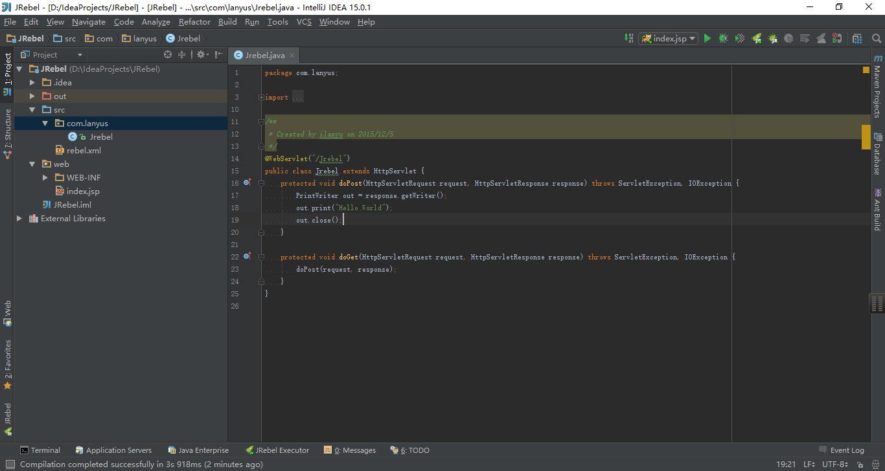Switch to the Jrebel.java editor tab
The width and height of the screenshot is (885, 471).
[x=264, y=56]
